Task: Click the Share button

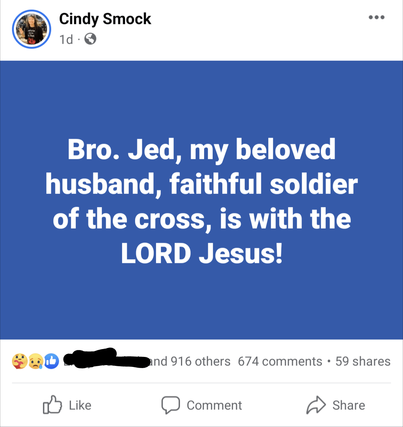Action: coord(336,405)
